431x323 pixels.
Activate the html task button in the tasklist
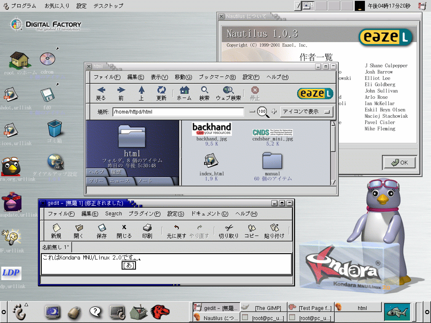coord(358,308)
